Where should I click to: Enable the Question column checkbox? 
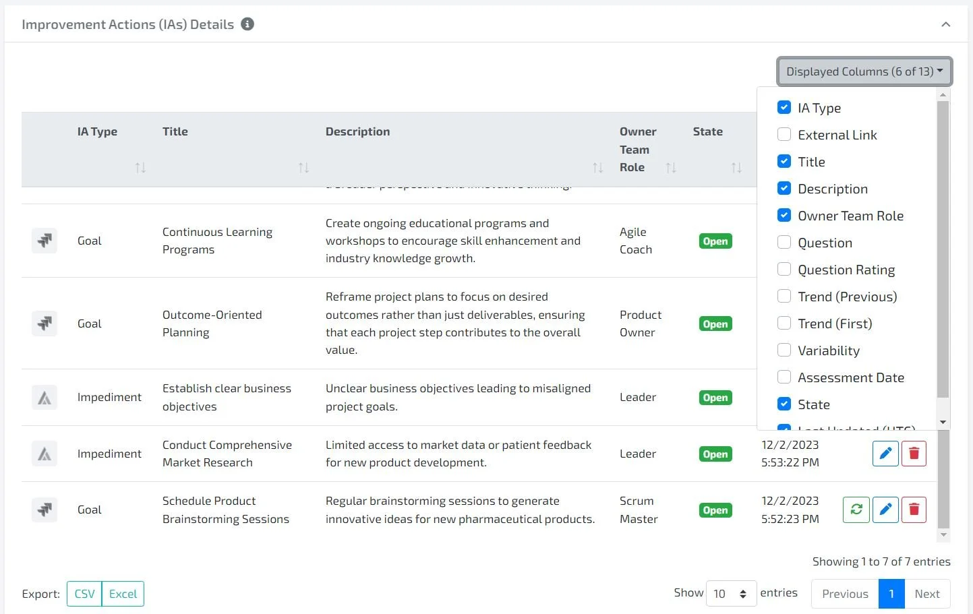point(784,242)
